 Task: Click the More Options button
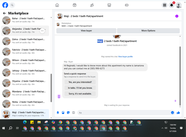(x=148, y=30)
